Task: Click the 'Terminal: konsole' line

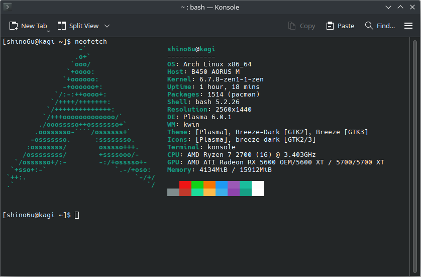Action: 201,147
